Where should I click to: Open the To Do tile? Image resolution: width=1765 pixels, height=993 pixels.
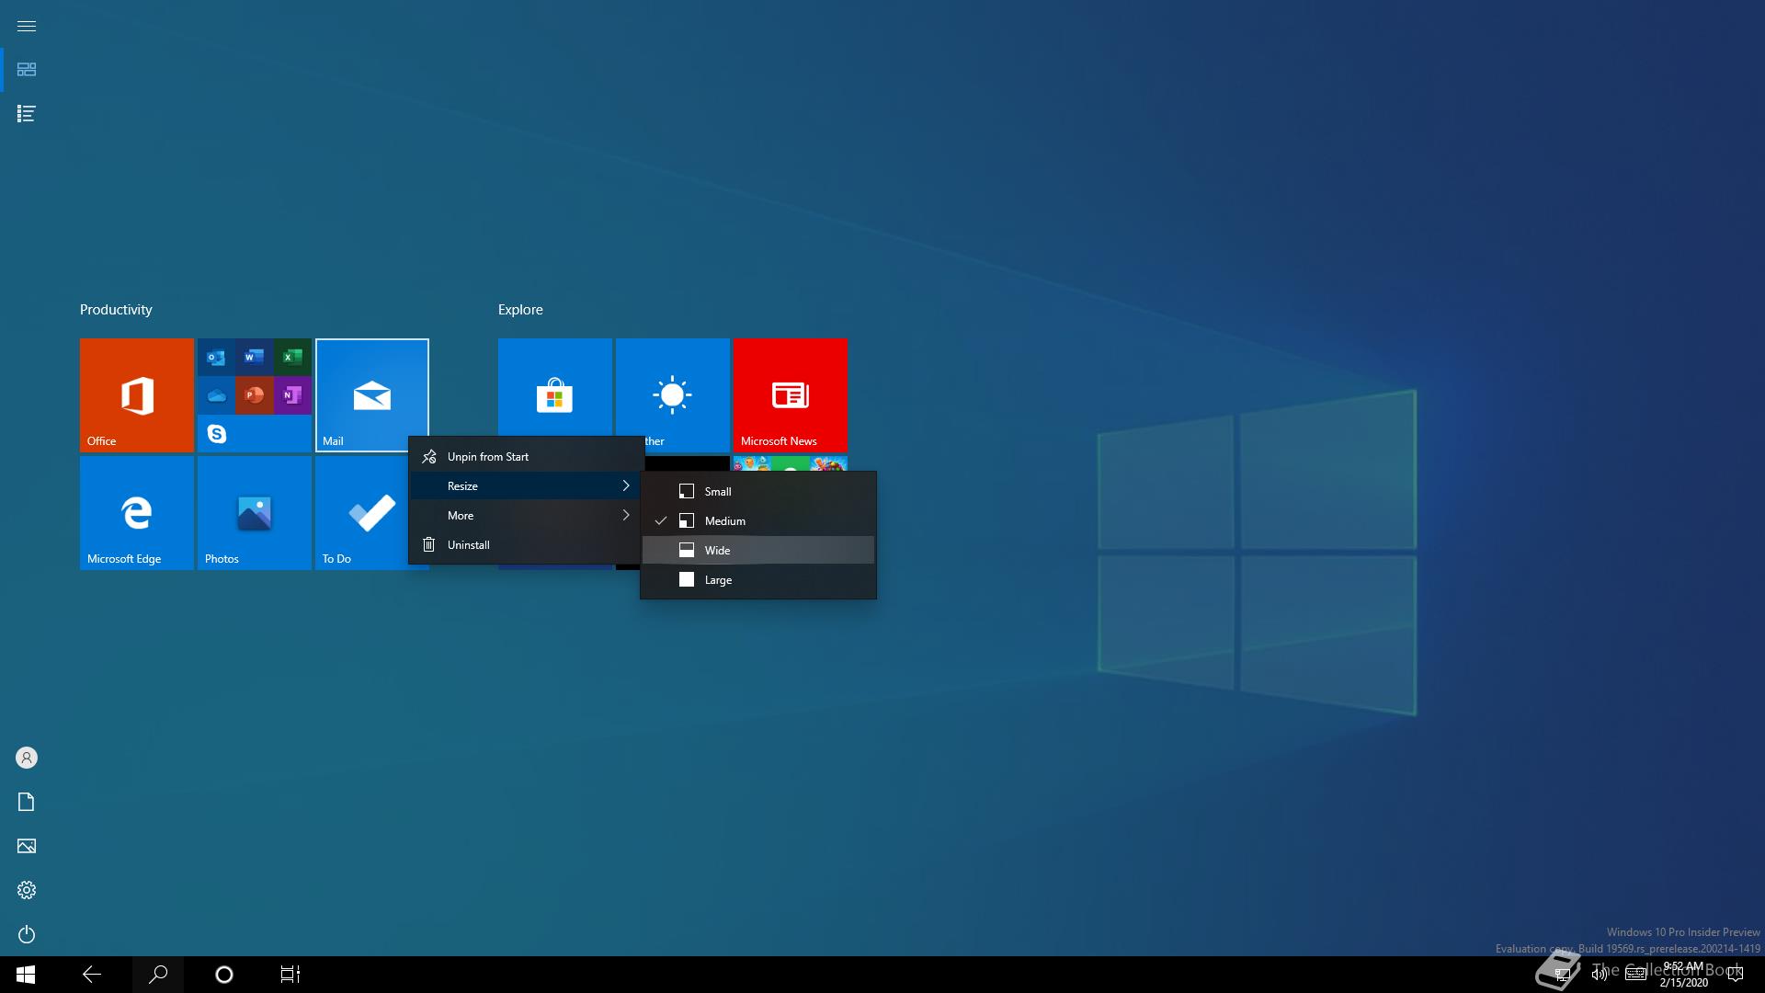tap(363, 513)
